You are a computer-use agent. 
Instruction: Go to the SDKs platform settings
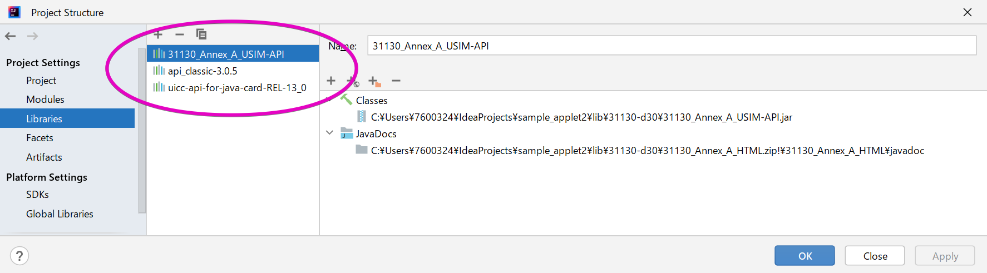tap(37, 195)
